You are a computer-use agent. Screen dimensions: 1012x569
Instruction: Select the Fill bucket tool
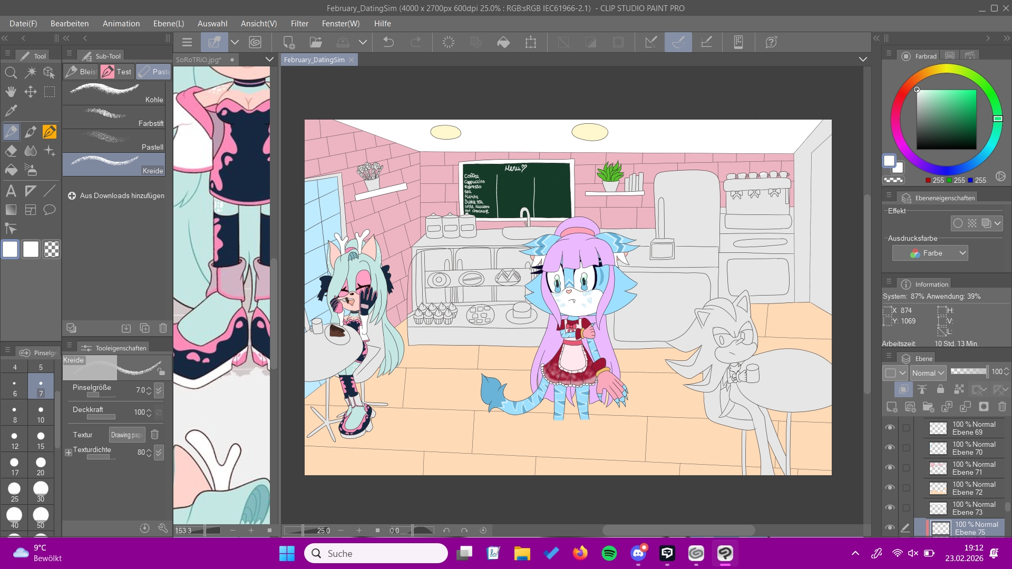[11, 170]
